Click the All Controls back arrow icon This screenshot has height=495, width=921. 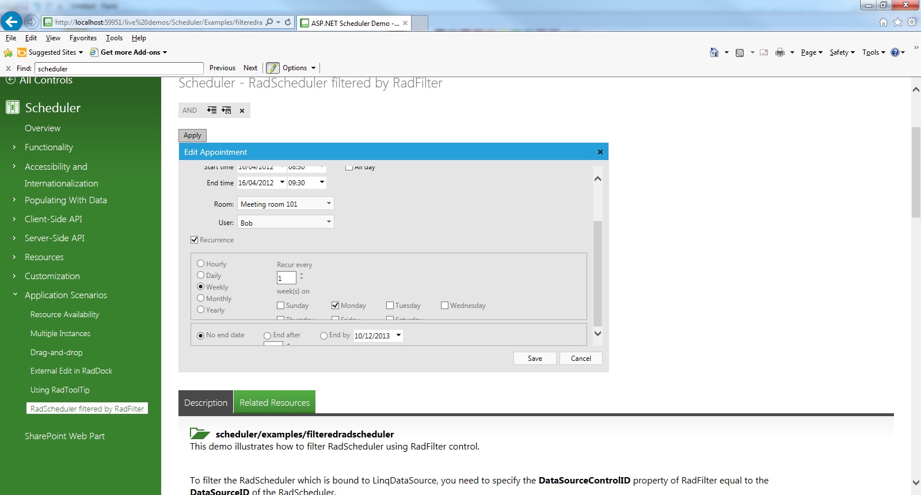(x=10, y=80)
